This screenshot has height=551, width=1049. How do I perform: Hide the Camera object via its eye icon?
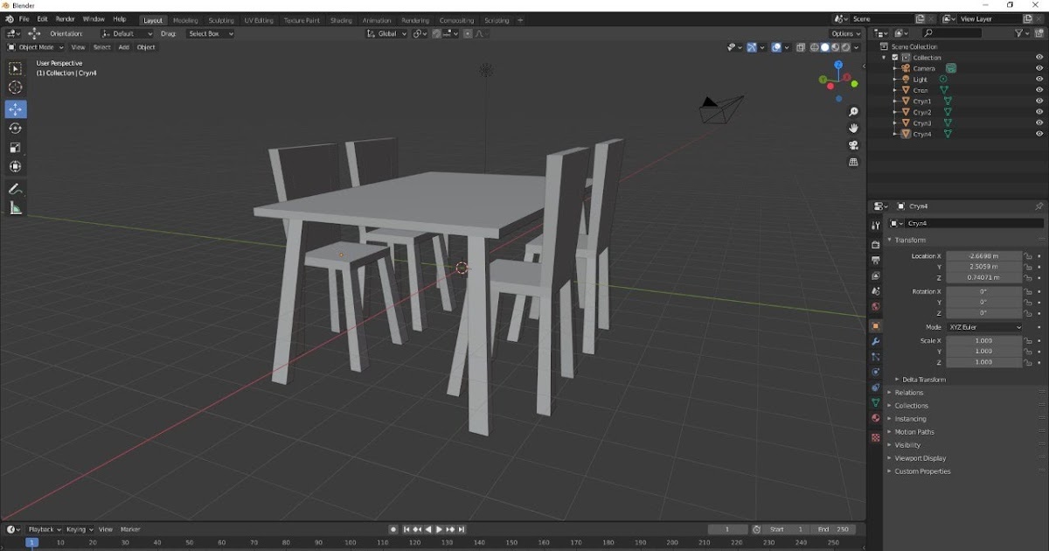tap(1040, 68)
